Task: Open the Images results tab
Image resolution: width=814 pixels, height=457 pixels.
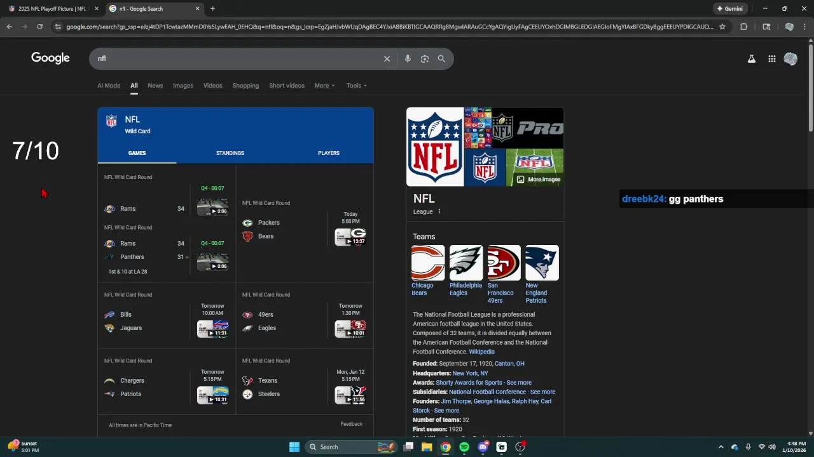Action: (x=183, y=86)
